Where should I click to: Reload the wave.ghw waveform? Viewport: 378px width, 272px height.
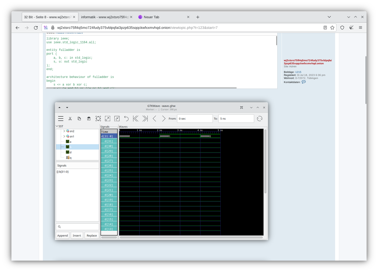260,118
